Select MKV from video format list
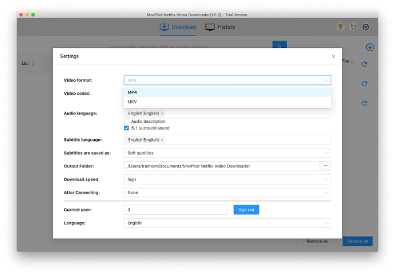This screenshot has height=274, width=395. pos(132,102)
